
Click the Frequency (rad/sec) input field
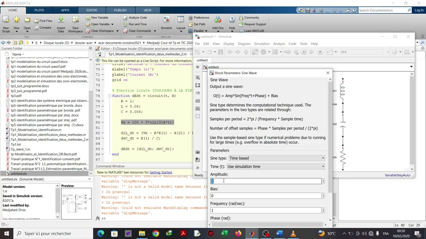(266, 210)
